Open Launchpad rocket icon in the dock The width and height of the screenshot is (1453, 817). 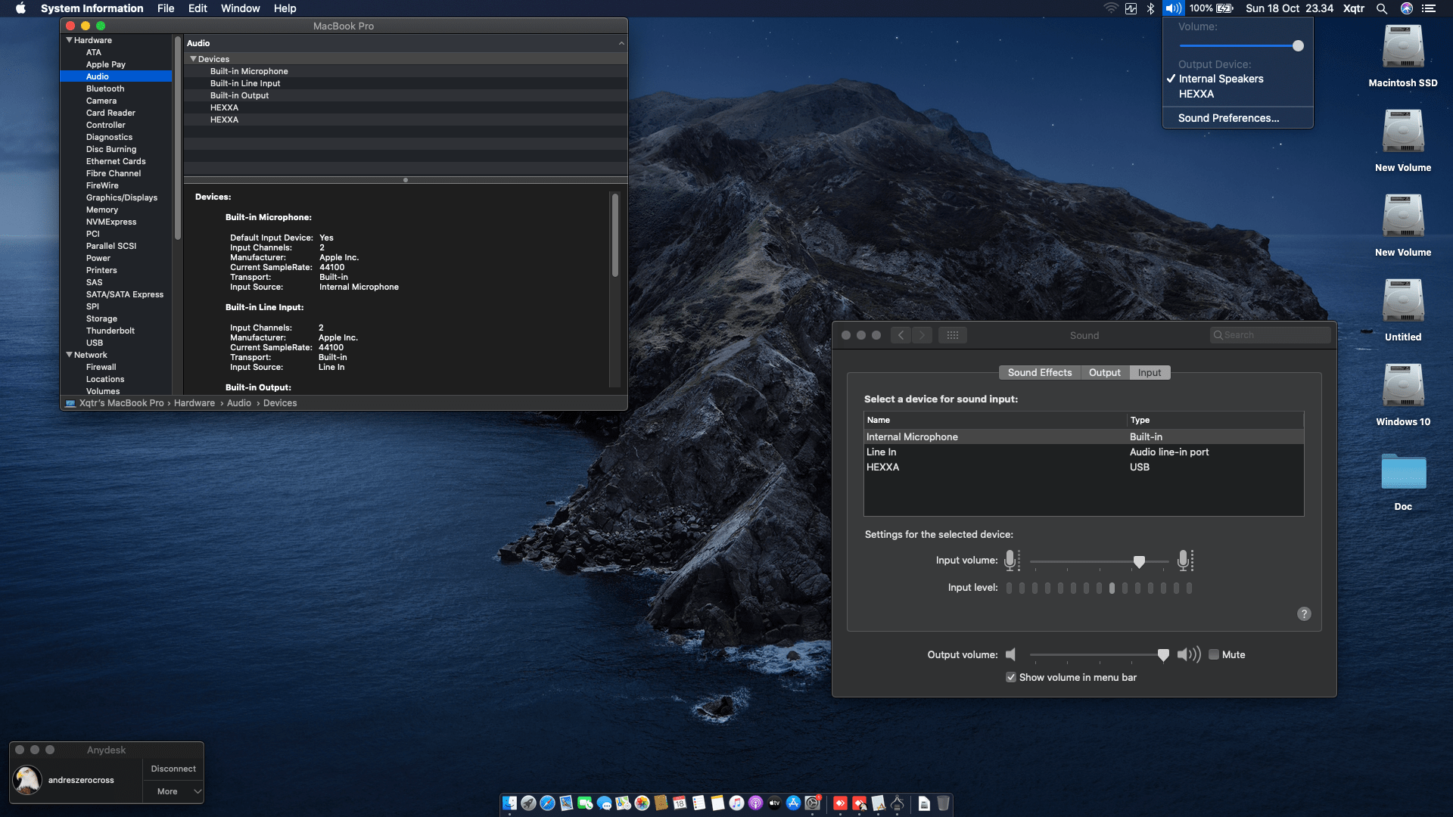tap(528, 803)
